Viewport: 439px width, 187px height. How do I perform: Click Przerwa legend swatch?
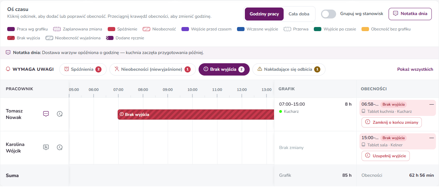[x=287, y=29]
